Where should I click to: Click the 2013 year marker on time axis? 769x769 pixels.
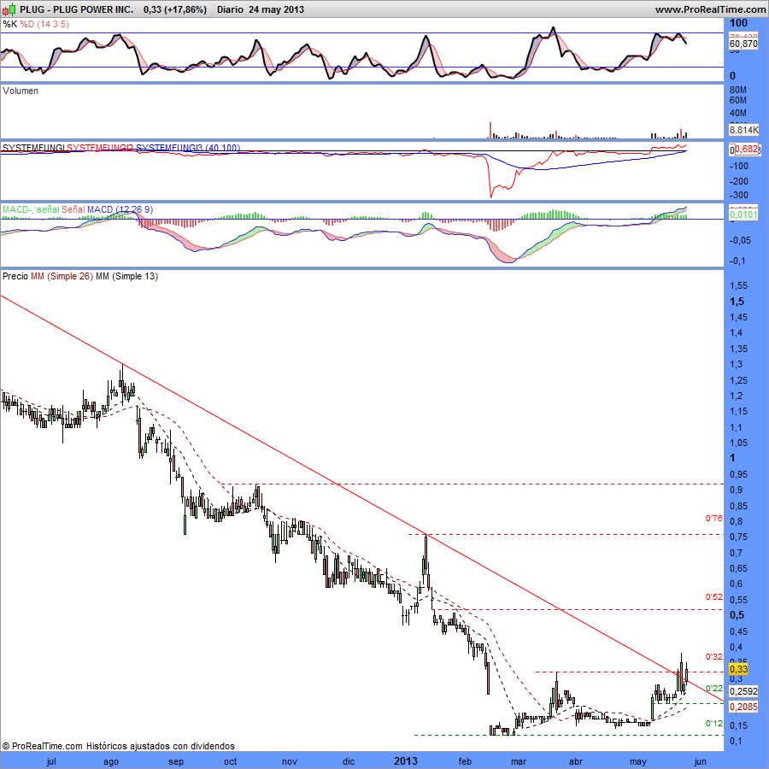pos(406,760)
